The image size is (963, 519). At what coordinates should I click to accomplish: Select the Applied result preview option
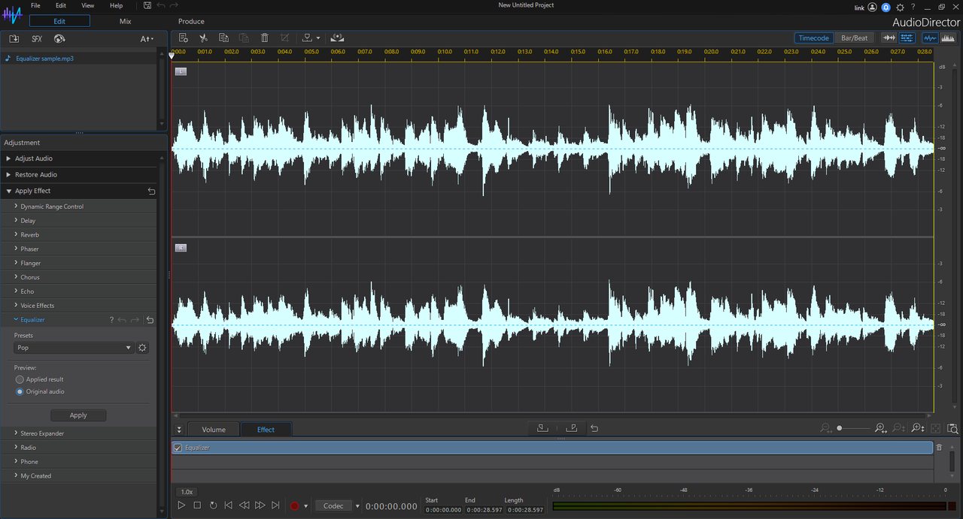(20, 379)
